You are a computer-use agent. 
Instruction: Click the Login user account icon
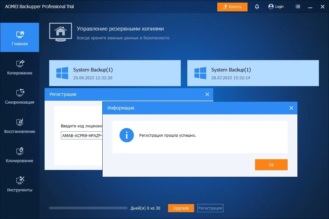(x=271, y=7)
